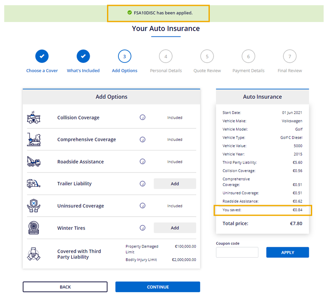Image resolution: width=324 pixels, height=304 pixels.
Task: Click the Winter Tires tire icon
Action: click(x=34, y=228)
